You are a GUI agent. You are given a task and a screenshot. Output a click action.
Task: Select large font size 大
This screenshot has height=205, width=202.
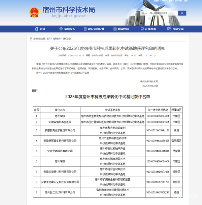(146, 55)
